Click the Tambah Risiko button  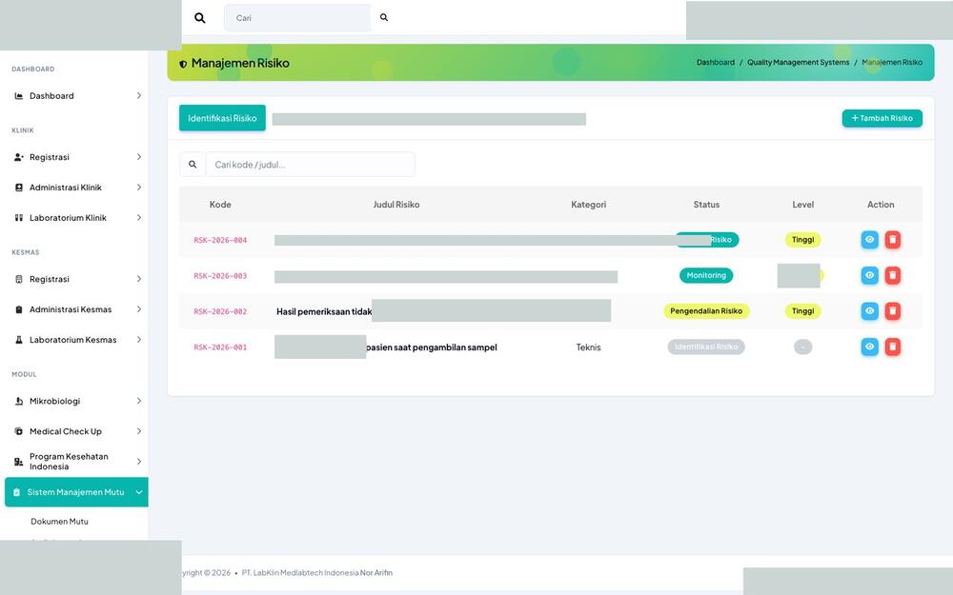coord(882,118)
